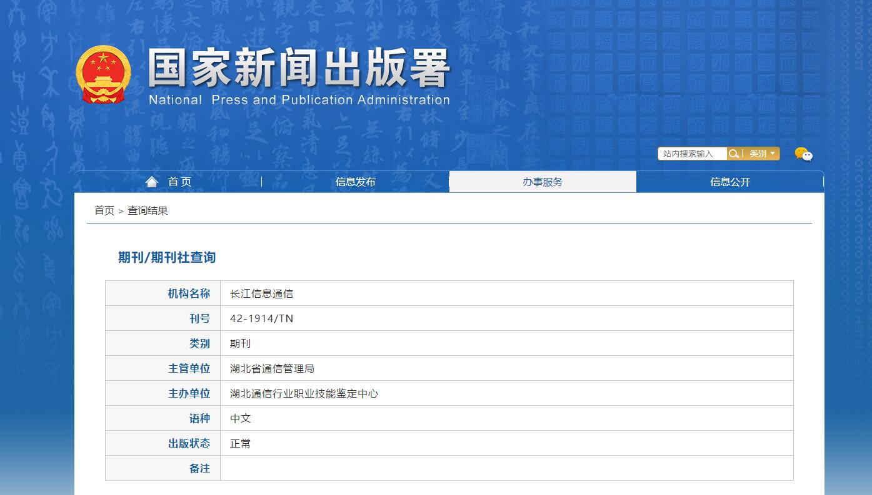The height and width of the screenshot is (495, 872).
Task: Select the 办事服务 navigation tab
Action: point(543,182)
